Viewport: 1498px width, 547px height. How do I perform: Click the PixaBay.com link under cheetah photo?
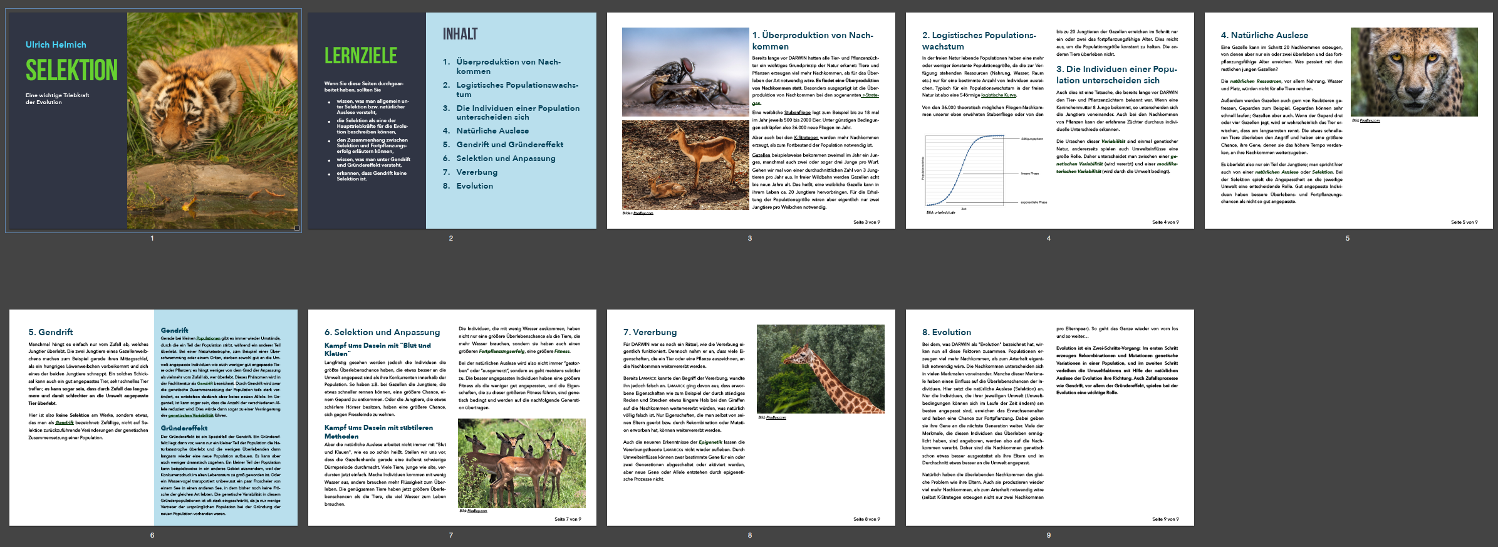[1370, 120]
